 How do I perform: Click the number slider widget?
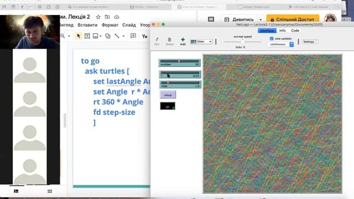coord(179,62)
